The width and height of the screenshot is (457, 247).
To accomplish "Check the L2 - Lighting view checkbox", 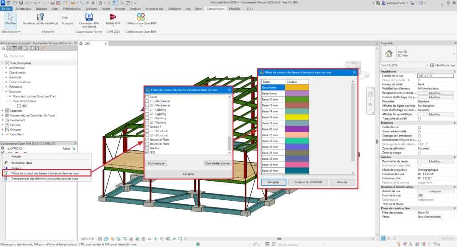I will pos(147,114).
